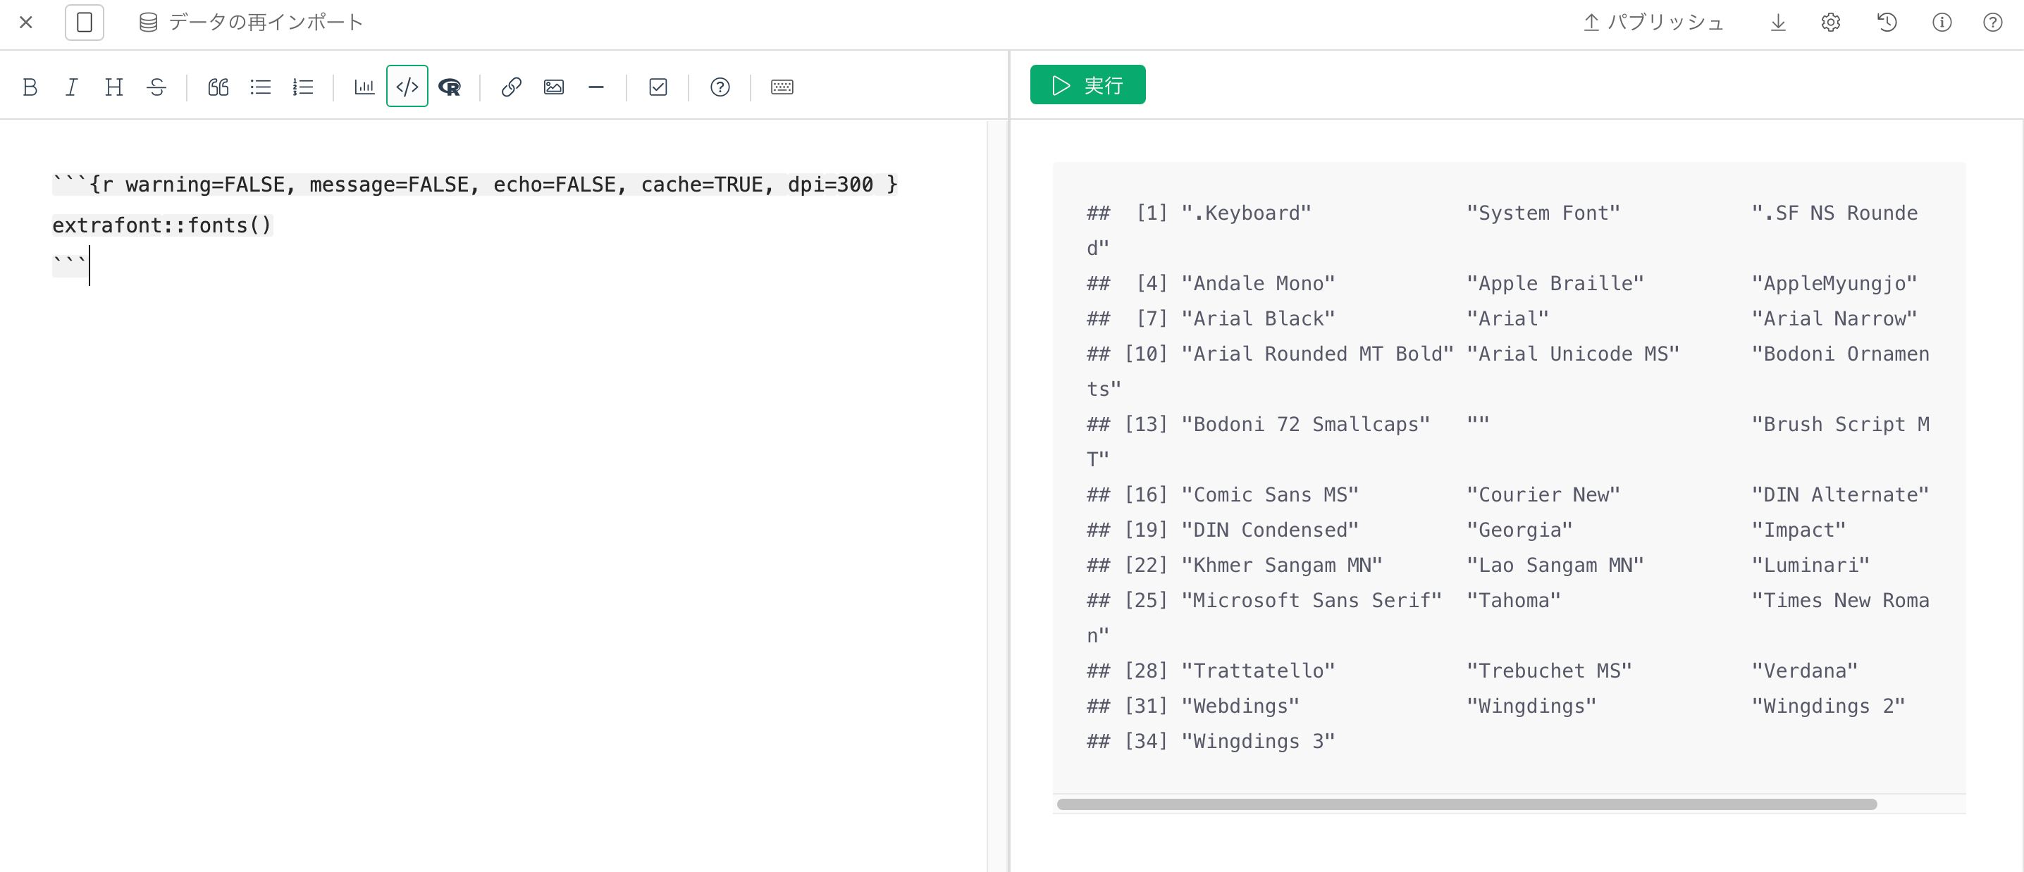This screenshot has height=872, width=2024.
Task: Open the top-right help question icon
Action: tap(1992, 22)
